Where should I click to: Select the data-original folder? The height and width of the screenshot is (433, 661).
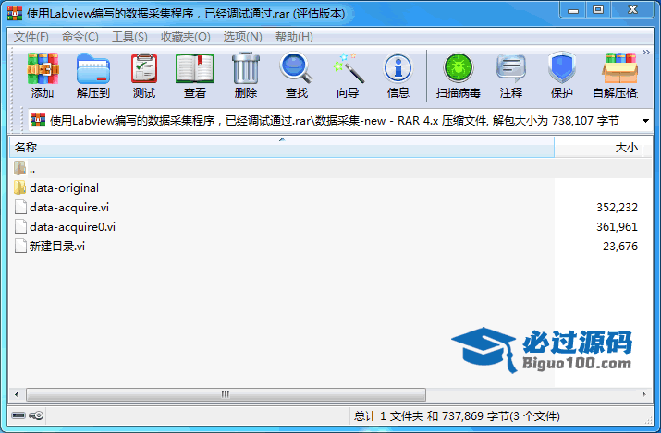[x=64, y=187]
